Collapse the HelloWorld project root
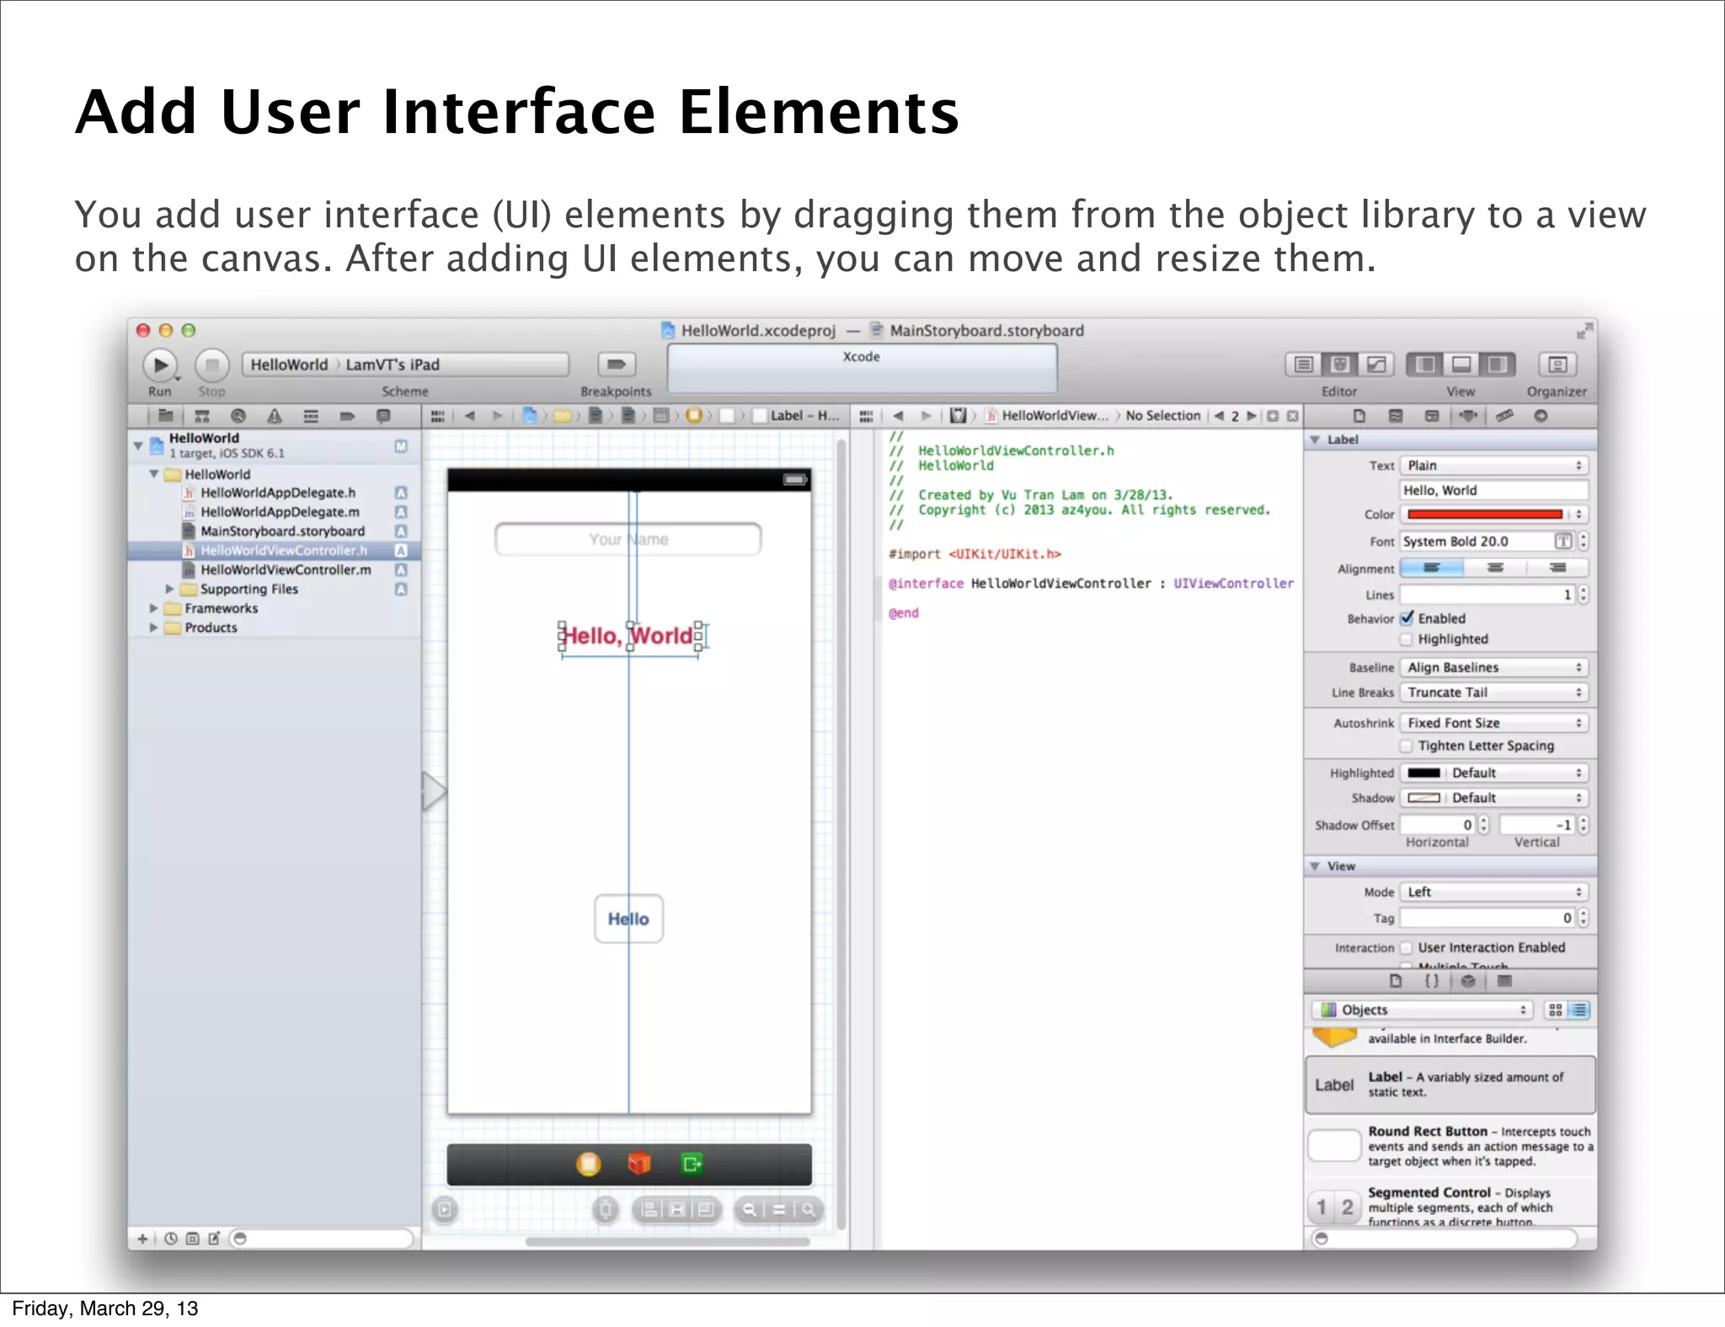Viewport: 1725px width, 1327px height. [x=138, y=445]
